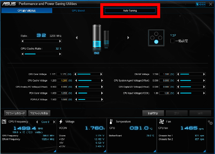Screen dimensions: 215x154
Task: Click the lit button beside profile buttons
Action: click(x=153, y=113)
